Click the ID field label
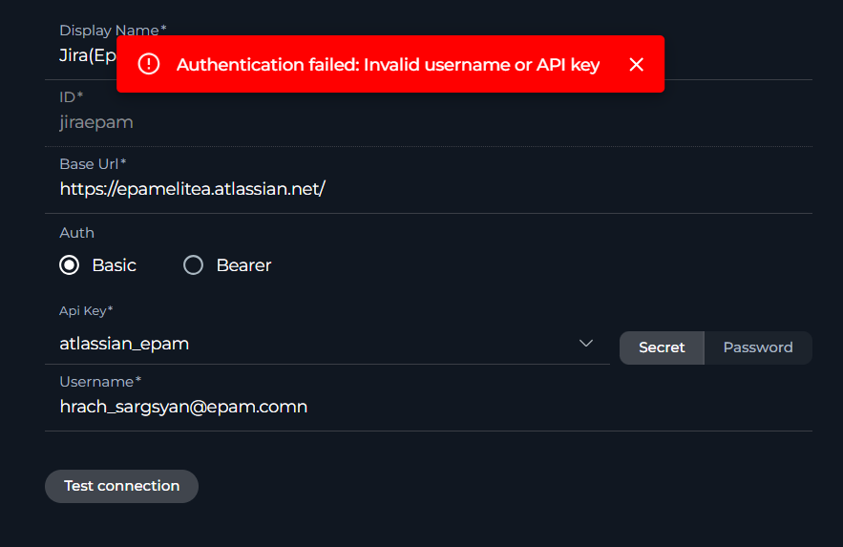This screenshot has width=843, height=547. pyautogui.click(x=71, y=96)
